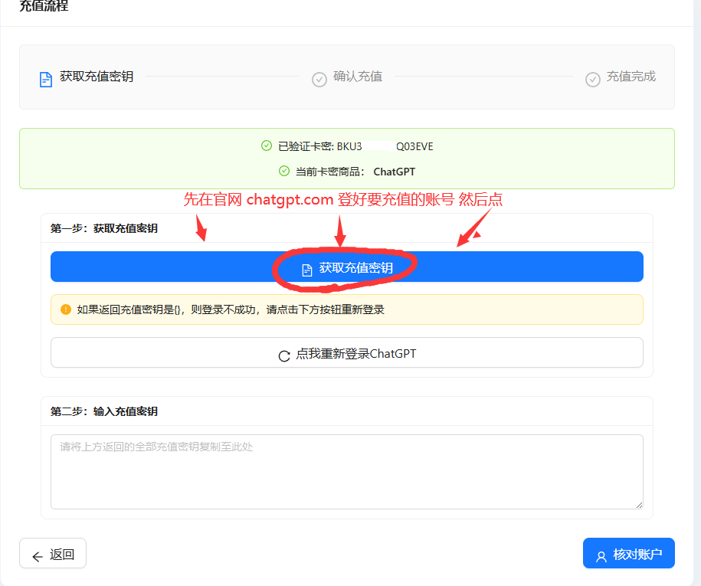The image size is (701, 586).
Task: Click the 第二步：输入充值密钥 heading
Action: click(x=103, y=411)
